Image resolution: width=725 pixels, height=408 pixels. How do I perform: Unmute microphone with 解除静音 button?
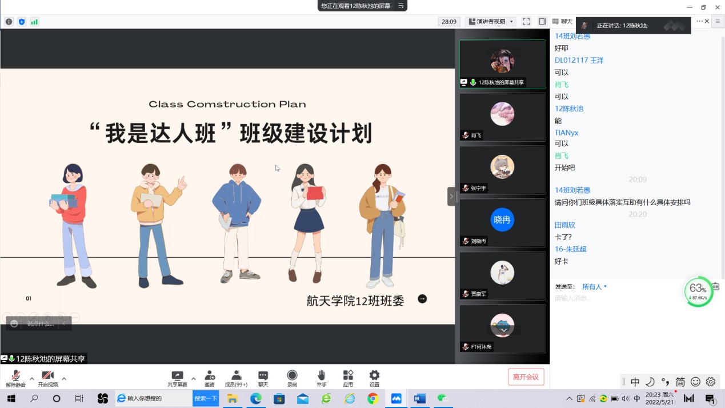pyautogui.click(x=15, y=377)
